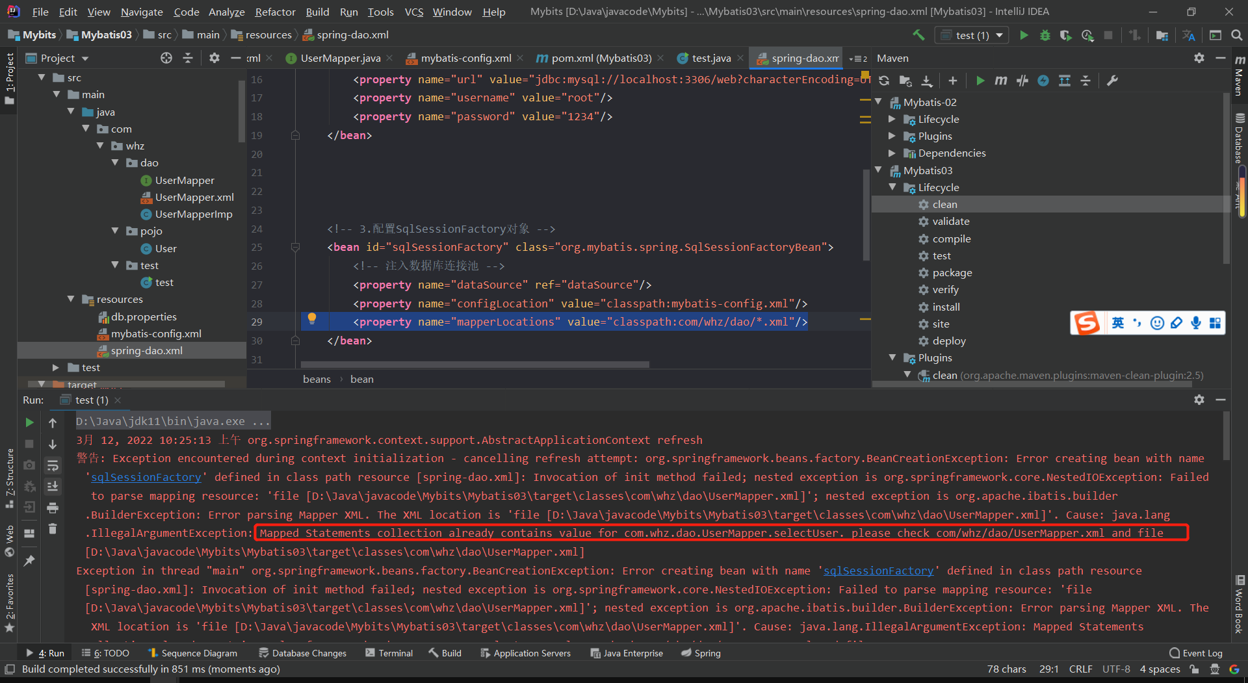Viewport: 1248px width, 683px height.
Task: Click the Run console vertical scrollbar
Action: pyautogui.click(x=1227, y=435)
